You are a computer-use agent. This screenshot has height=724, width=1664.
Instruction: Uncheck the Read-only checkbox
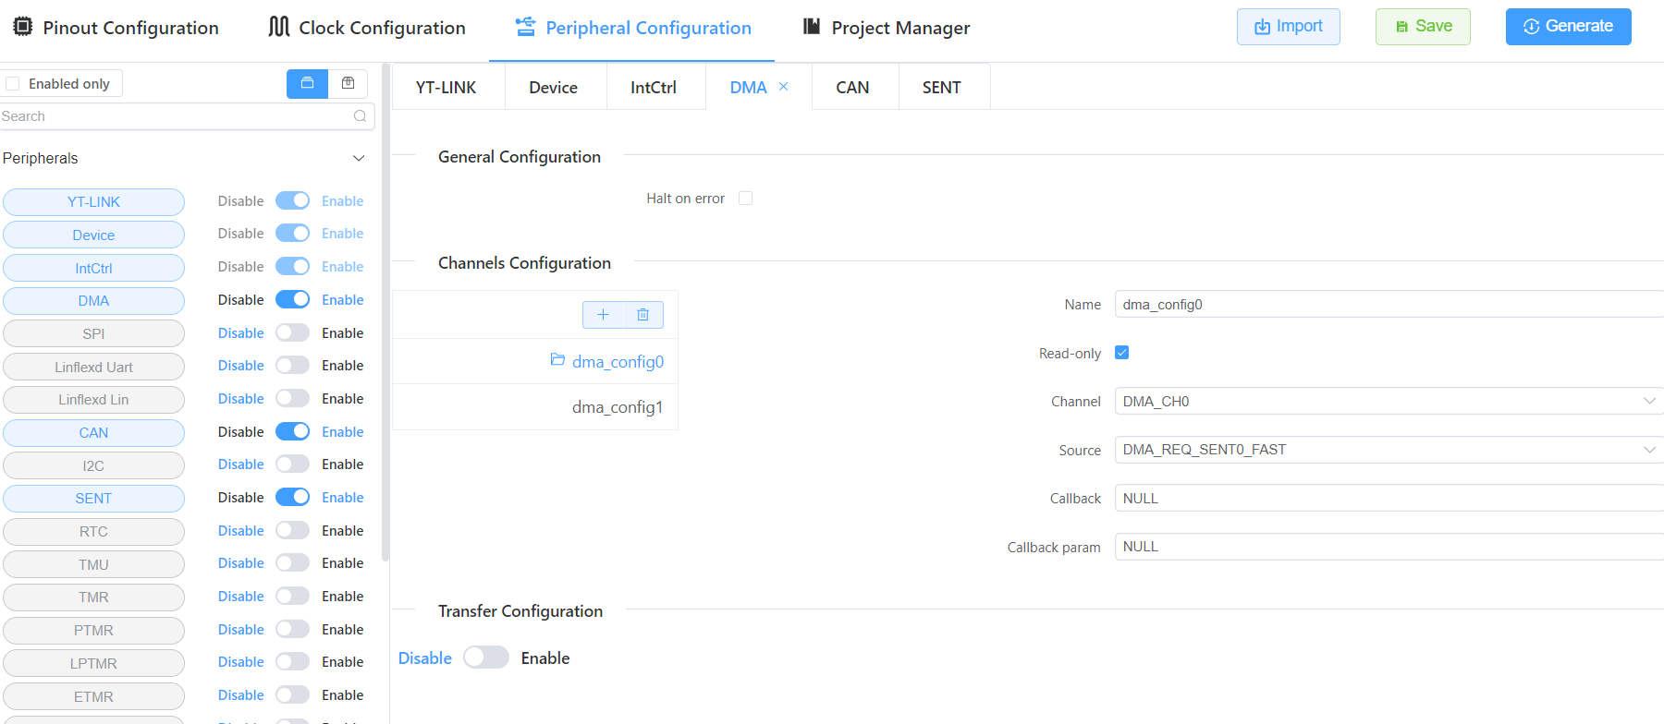[x=1122, y=353]
